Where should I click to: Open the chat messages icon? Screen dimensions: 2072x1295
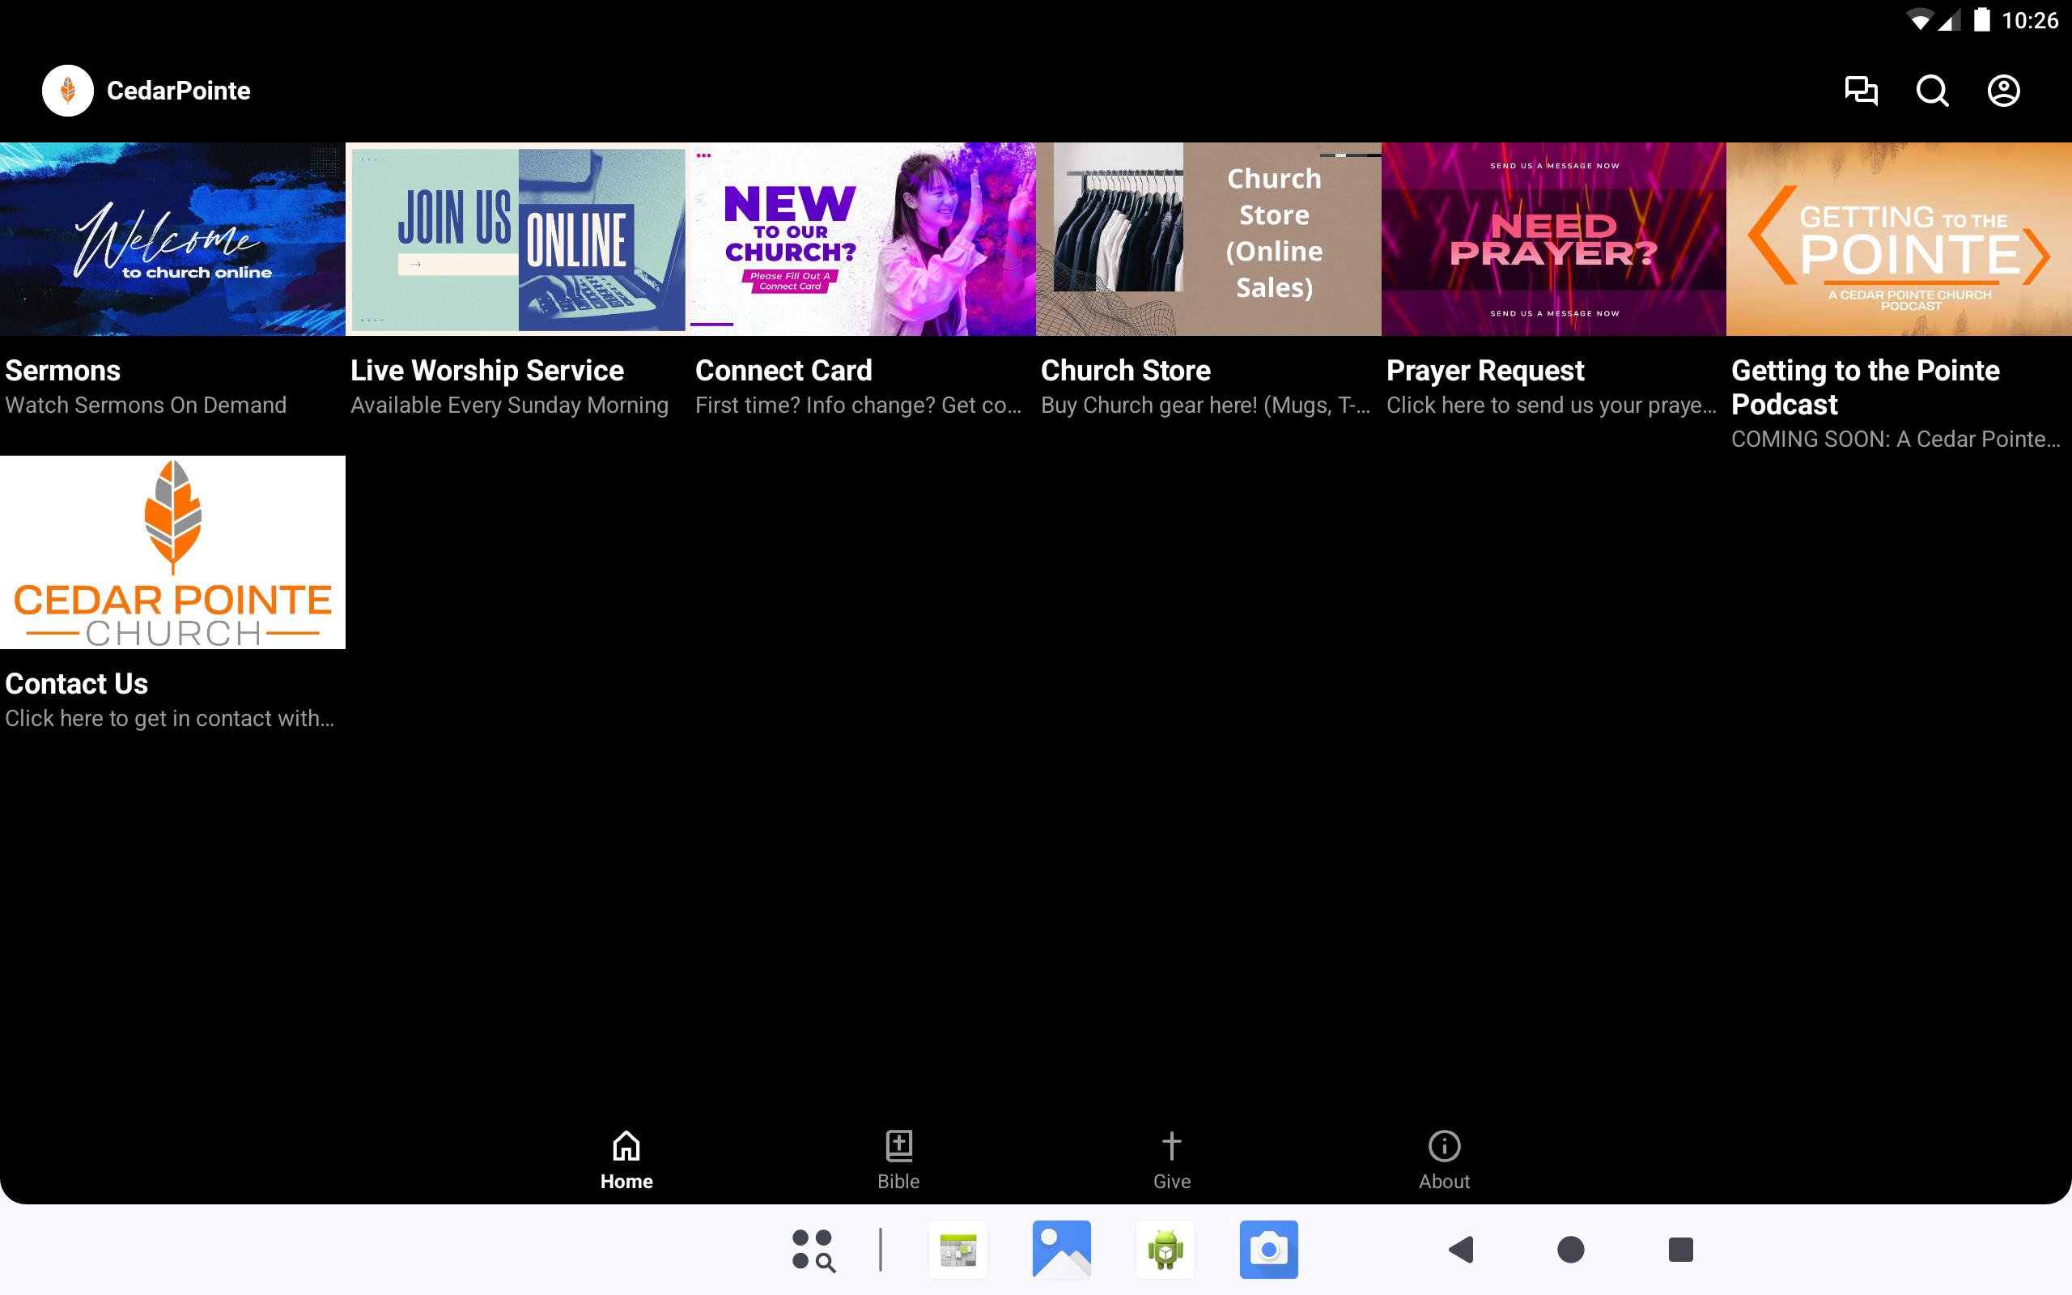coord(1861,91)
